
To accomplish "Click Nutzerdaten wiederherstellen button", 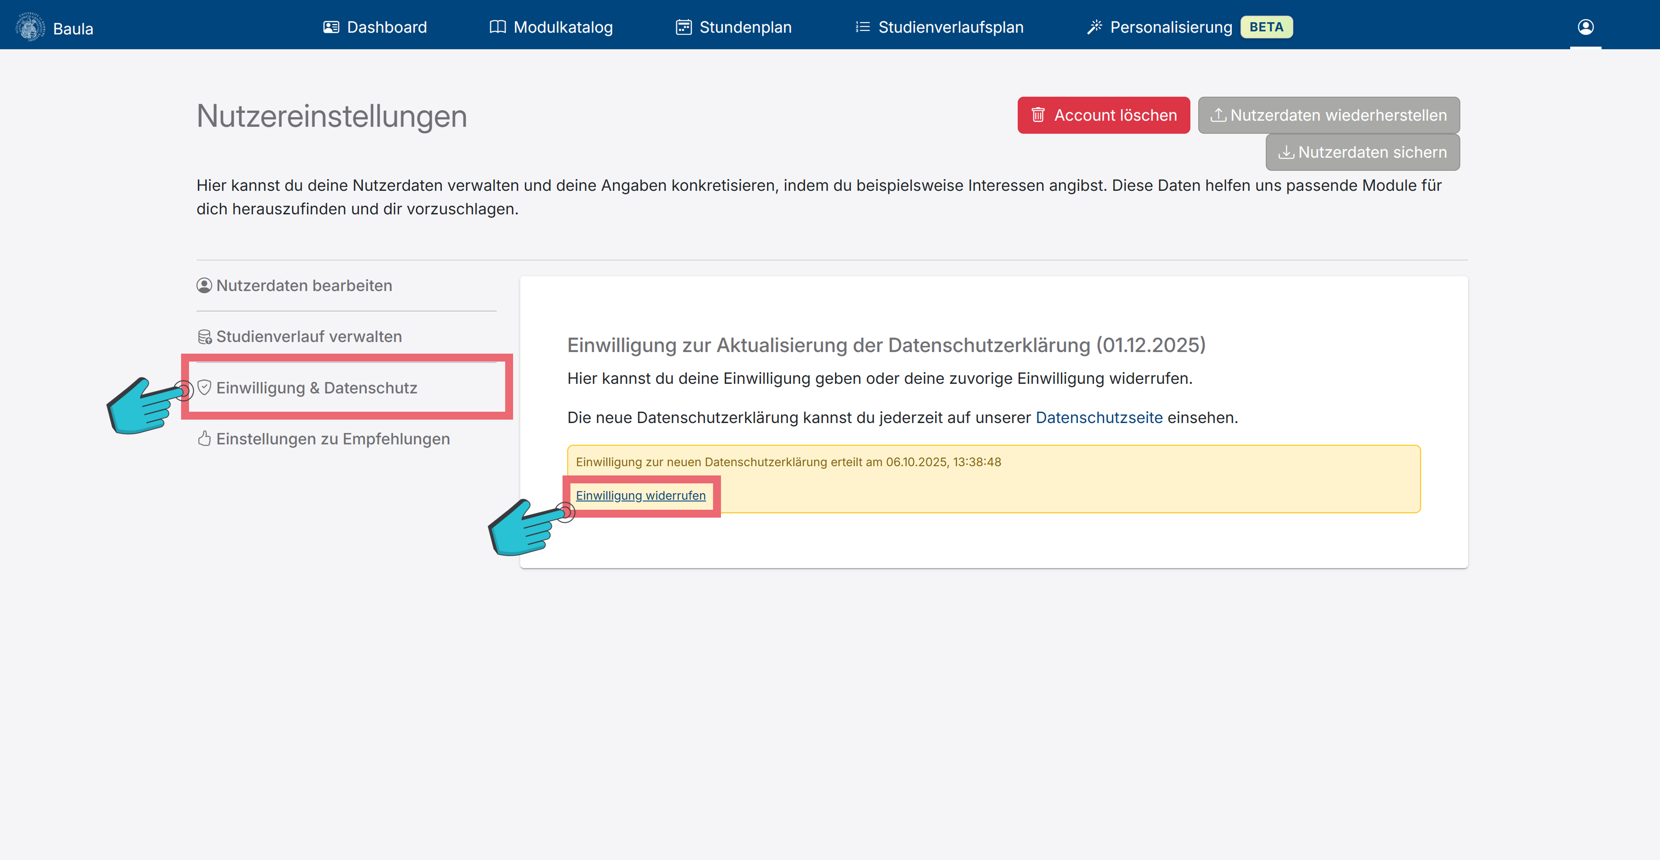I will [x=1329, y=115].
